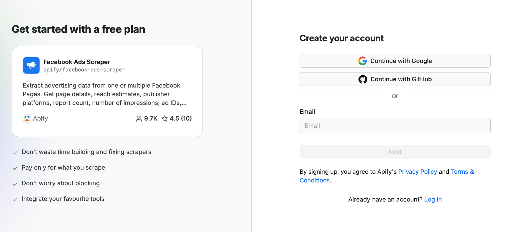
Task: Click the Log in link
Action: click(x=433, y=199)
